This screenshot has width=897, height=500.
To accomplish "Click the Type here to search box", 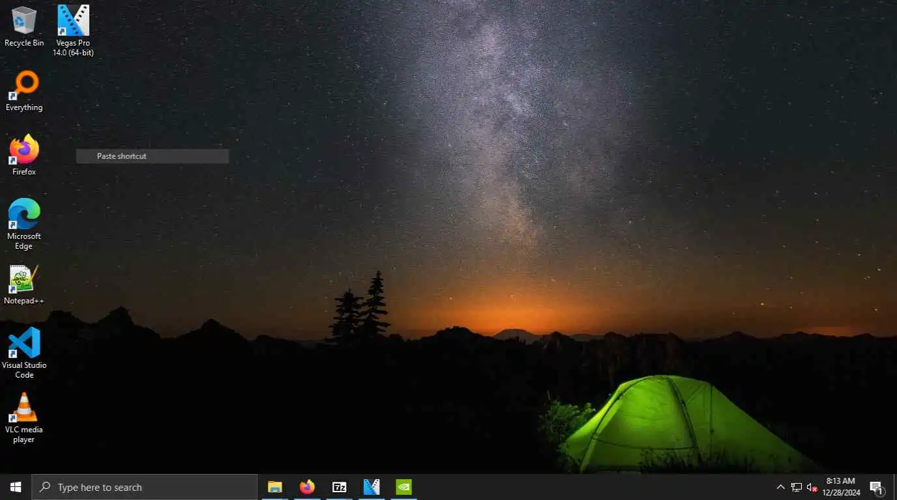I will click(145, 487).
